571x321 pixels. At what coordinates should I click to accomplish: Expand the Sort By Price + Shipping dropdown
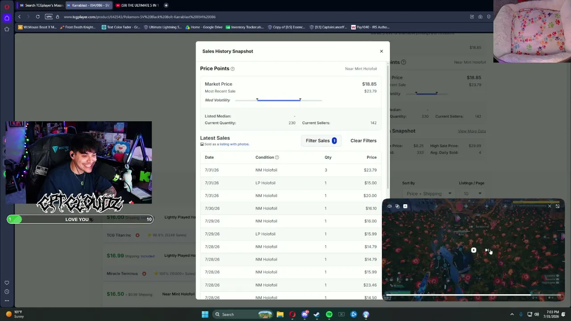pyautogui.click(x=429, y=193)
